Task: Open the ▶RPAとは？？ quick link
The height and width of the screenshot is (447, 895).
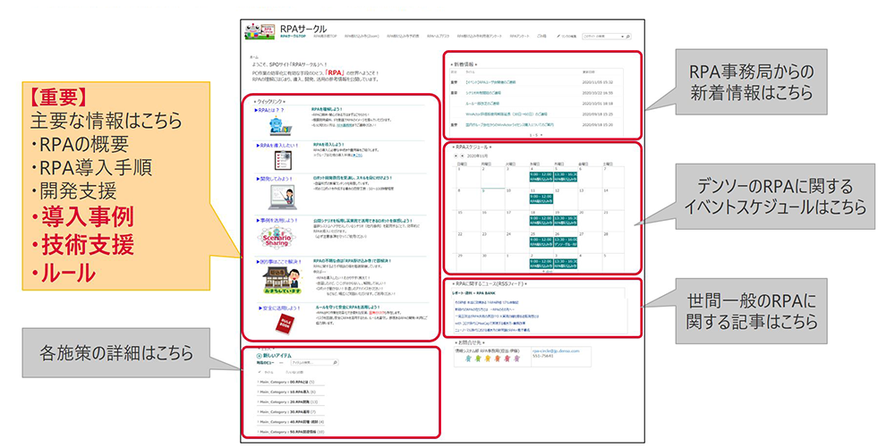Action: [x=270, y=109]
